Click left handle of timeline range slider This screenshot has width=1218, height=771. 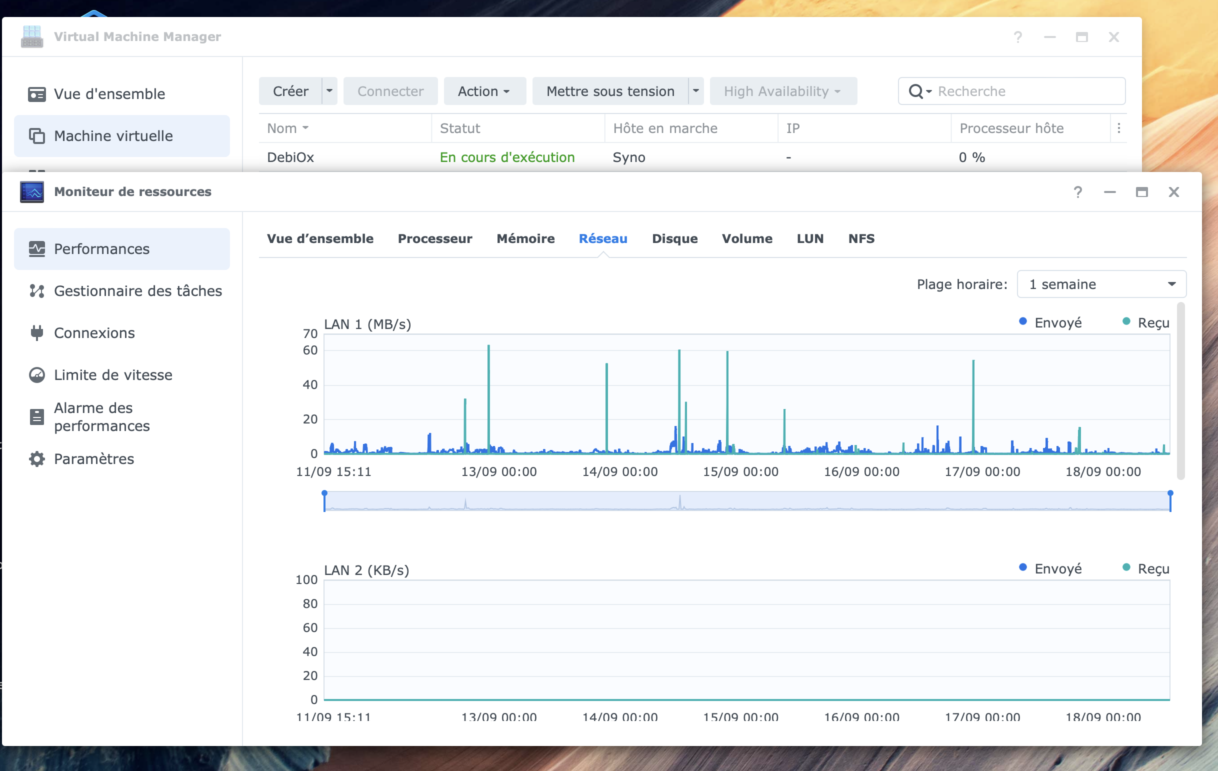pos(324,501)
